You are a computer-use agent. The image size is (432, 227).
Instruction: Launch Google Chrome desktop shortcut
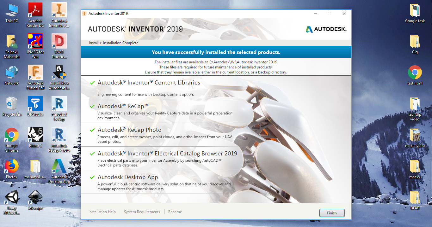[12, 140]
